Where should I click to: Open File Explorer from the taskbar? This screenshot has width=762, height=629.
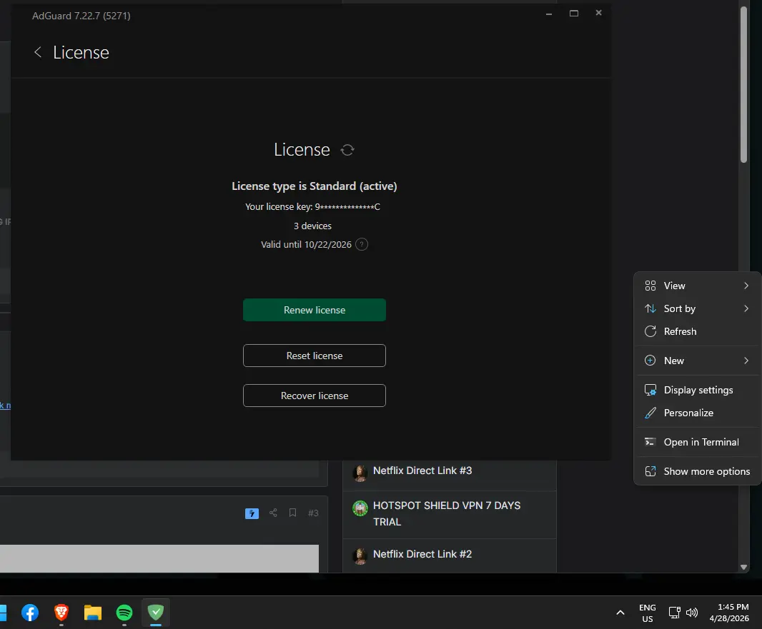click(x=93, y=613)
